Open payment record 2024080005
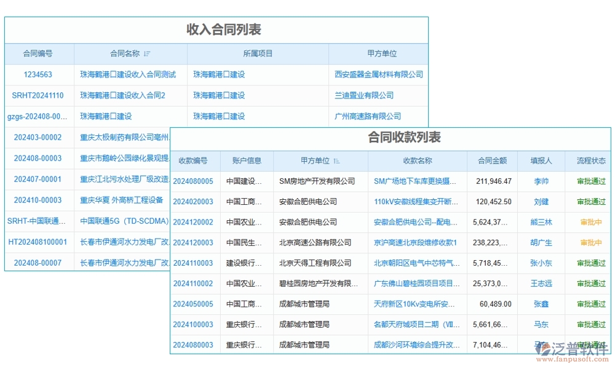 coord(194,181)
